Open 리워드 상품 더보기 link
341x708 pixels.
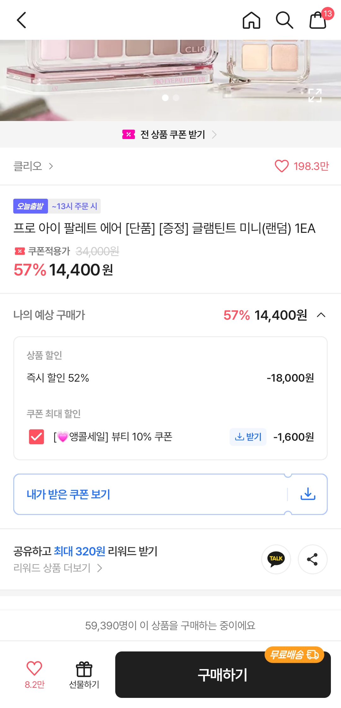[57, 568]
